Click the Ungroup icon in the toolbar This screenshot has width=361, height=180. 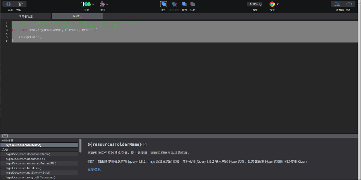click(174, 4)
